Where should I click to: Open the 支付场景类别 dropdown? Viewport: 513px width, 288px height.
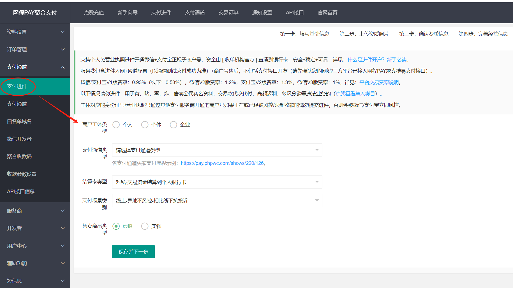217,201
